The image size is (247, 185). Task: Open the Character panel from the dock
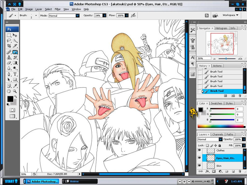[192, 57]
